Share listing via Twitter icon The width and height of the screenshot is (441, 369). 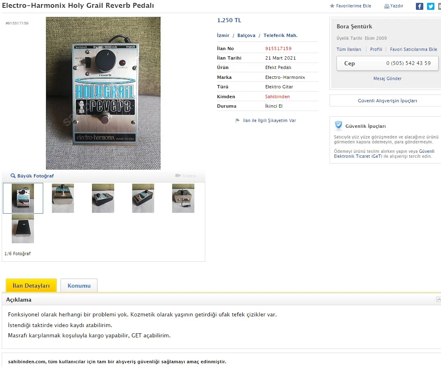pyautogui.click(x=431, y=6)
